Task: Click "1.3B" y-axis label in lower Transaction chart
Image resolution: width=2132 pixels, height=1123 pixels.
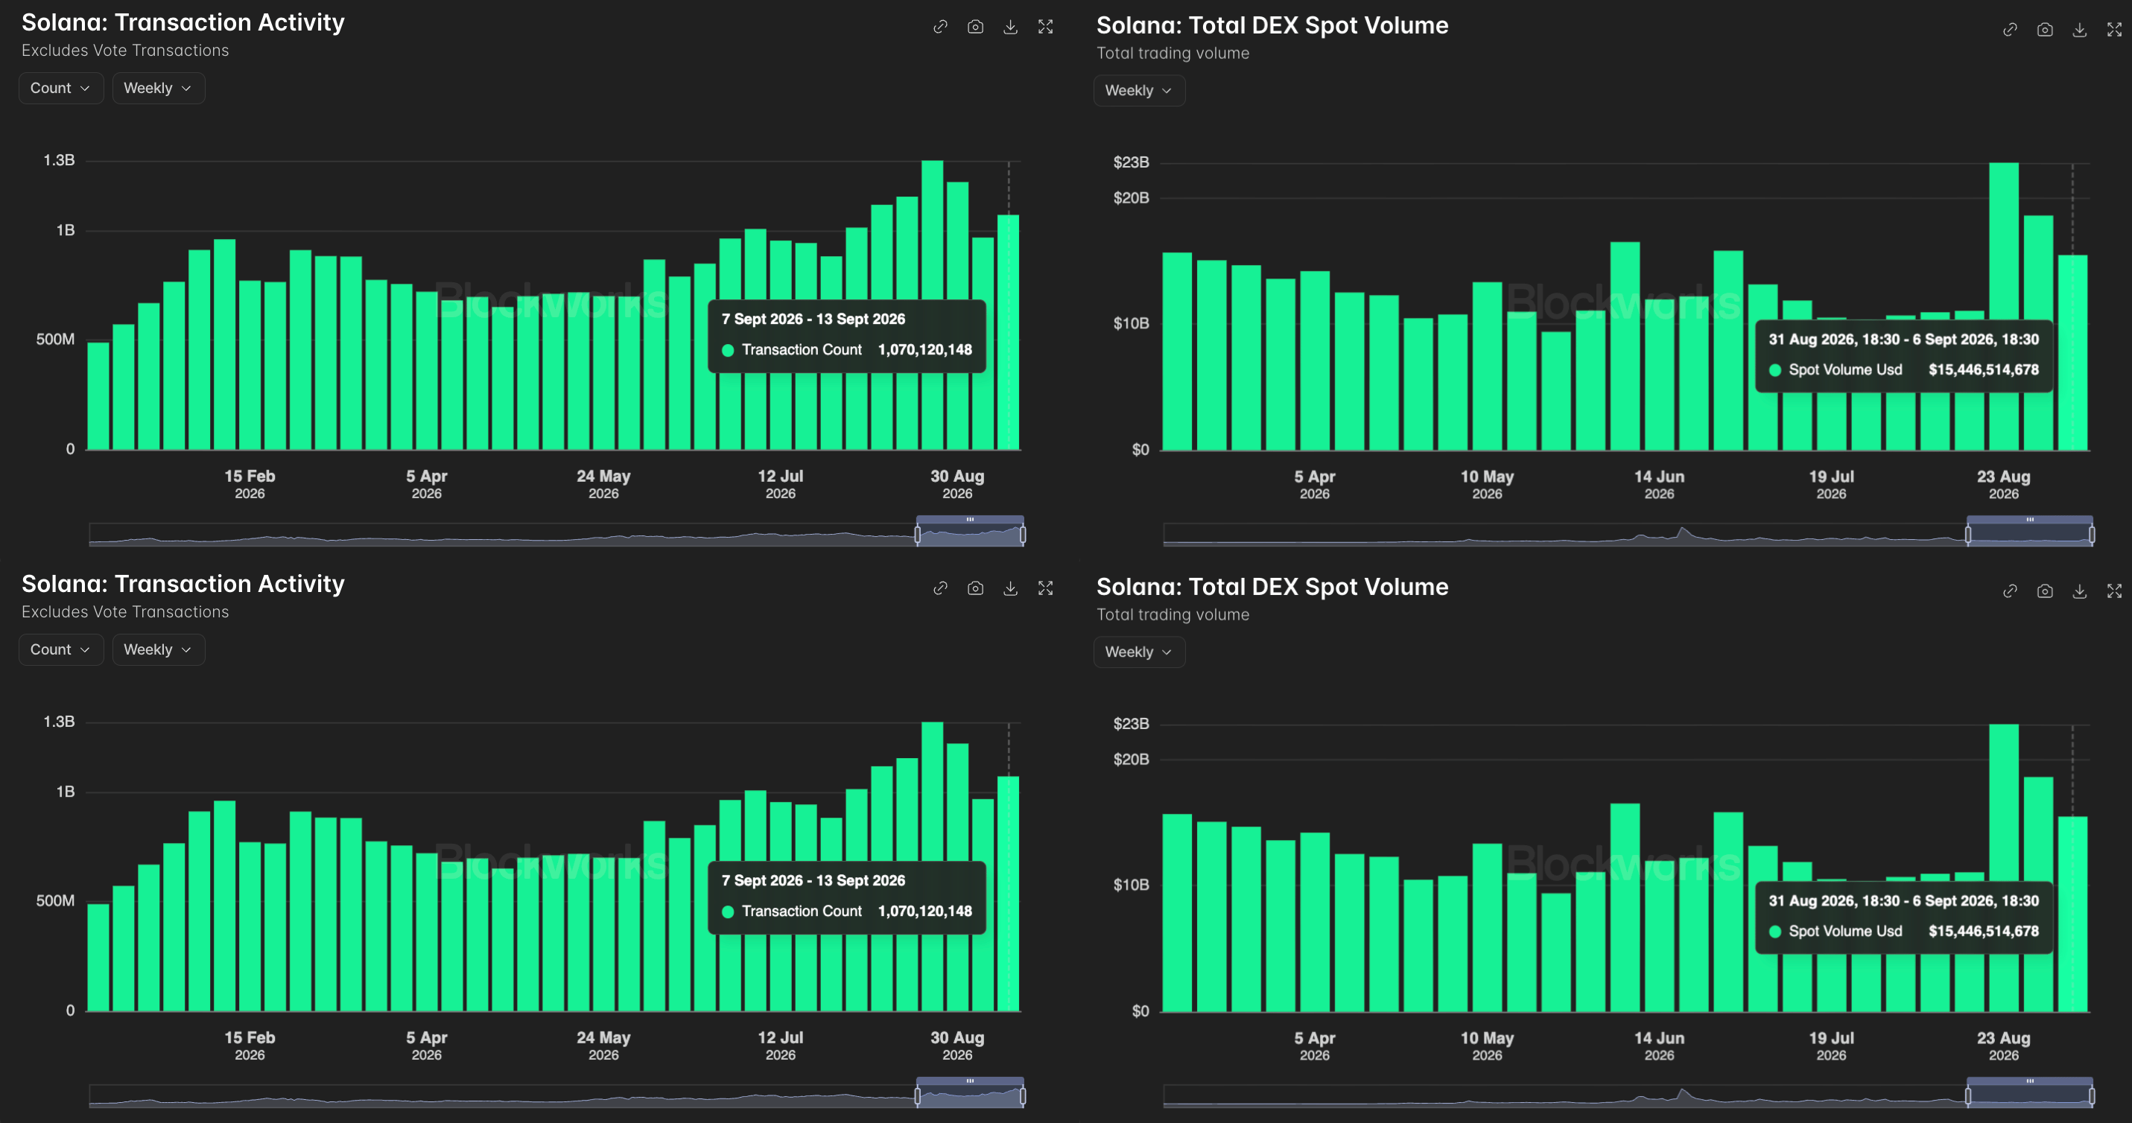Action: pyautogui.click(x=59, y=722)
